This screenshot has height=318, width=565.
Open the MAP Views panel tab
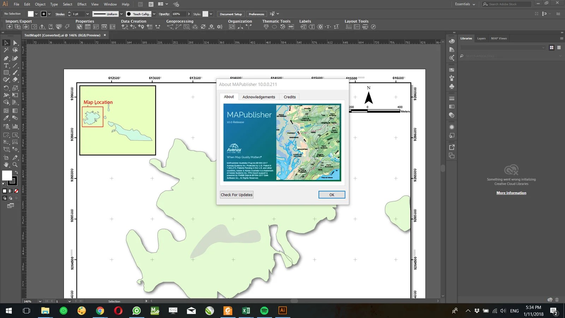[x=499, y=39]
